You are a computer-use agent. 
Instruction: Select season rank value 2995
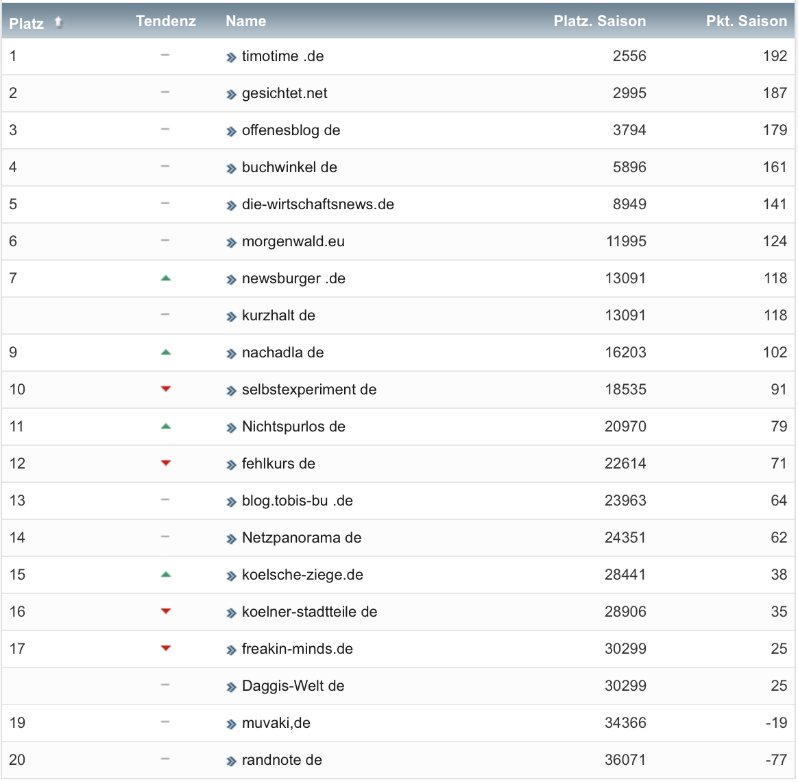click(629, 93)
